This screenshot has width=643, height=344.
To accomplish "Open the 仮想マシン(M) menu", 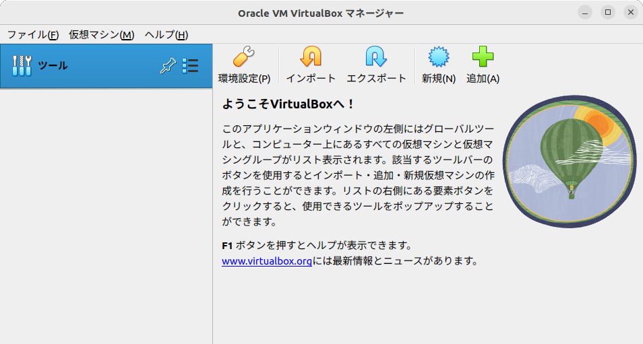I will [x=101, y=35].
